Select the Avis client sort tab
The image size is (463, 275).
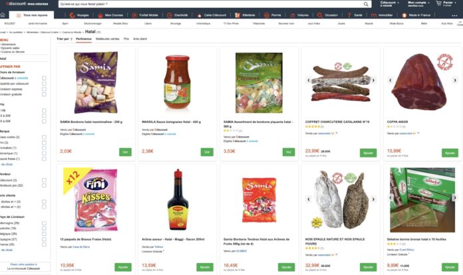(140, 39)
